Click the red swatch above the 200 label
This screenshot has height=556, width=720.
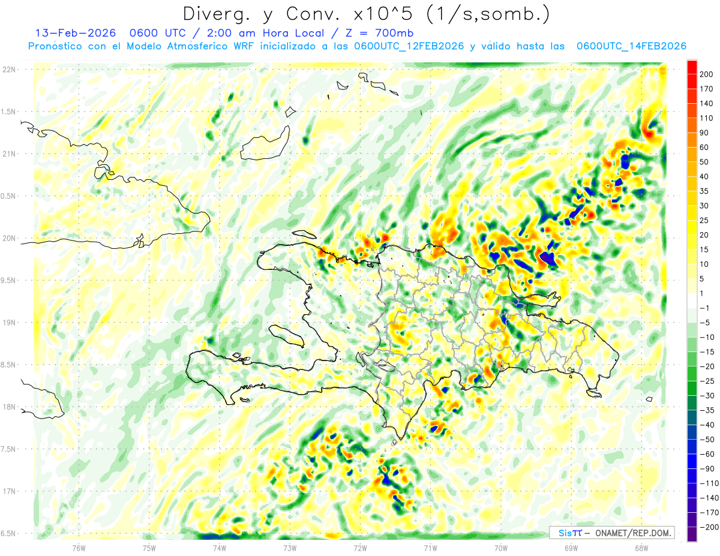[692, 67]
